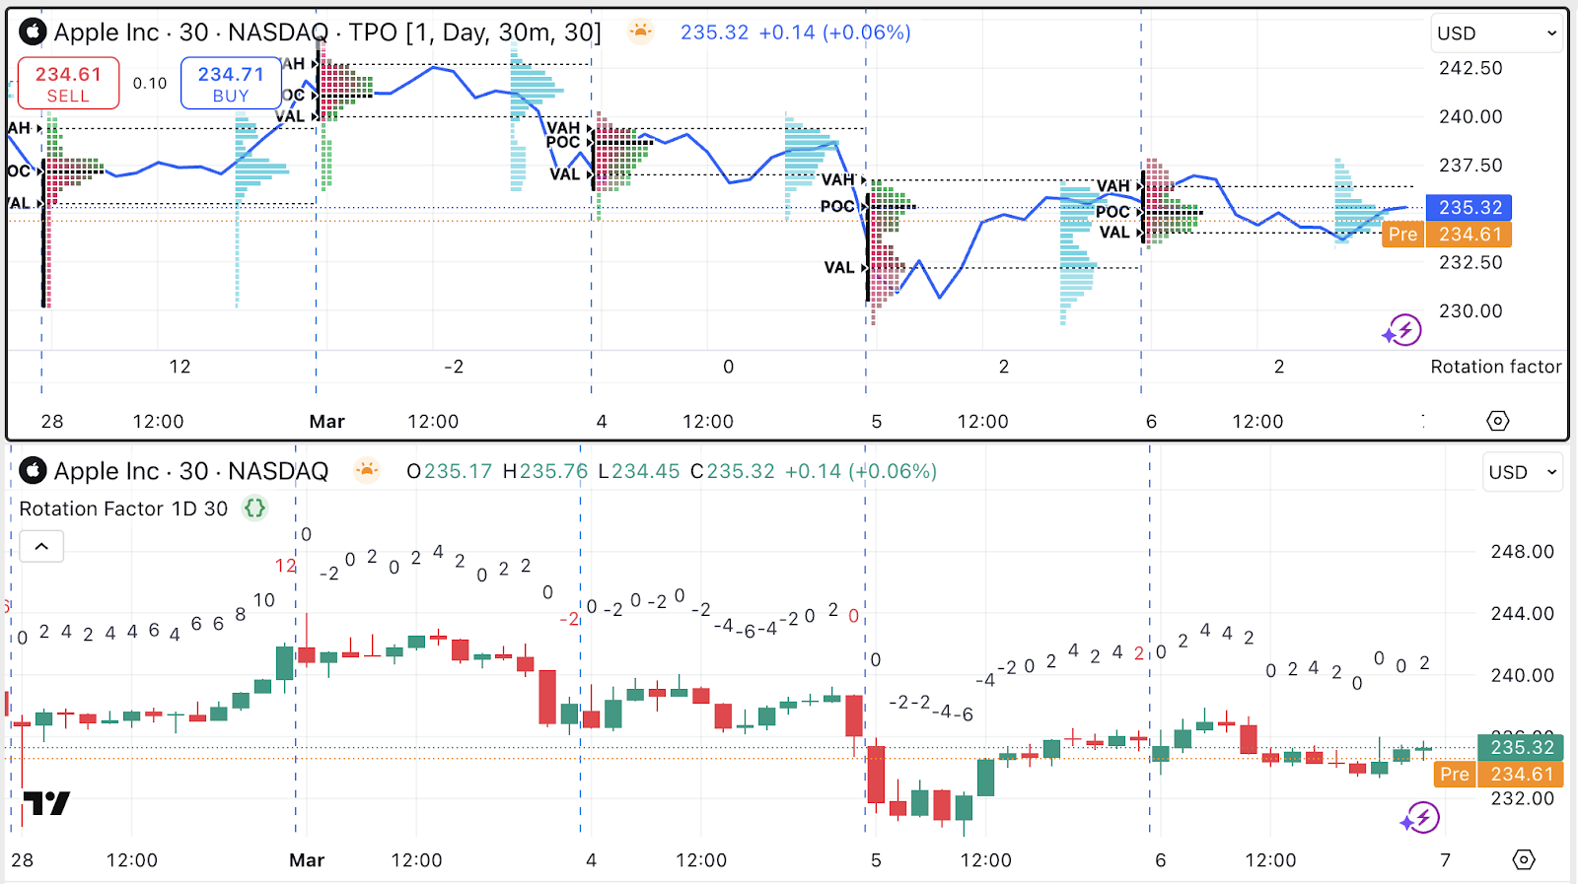This screenshot has height=884, width=1578.
Task: Select the Rotation Factor 1D 30 indicator label
Action: [123, 509]
